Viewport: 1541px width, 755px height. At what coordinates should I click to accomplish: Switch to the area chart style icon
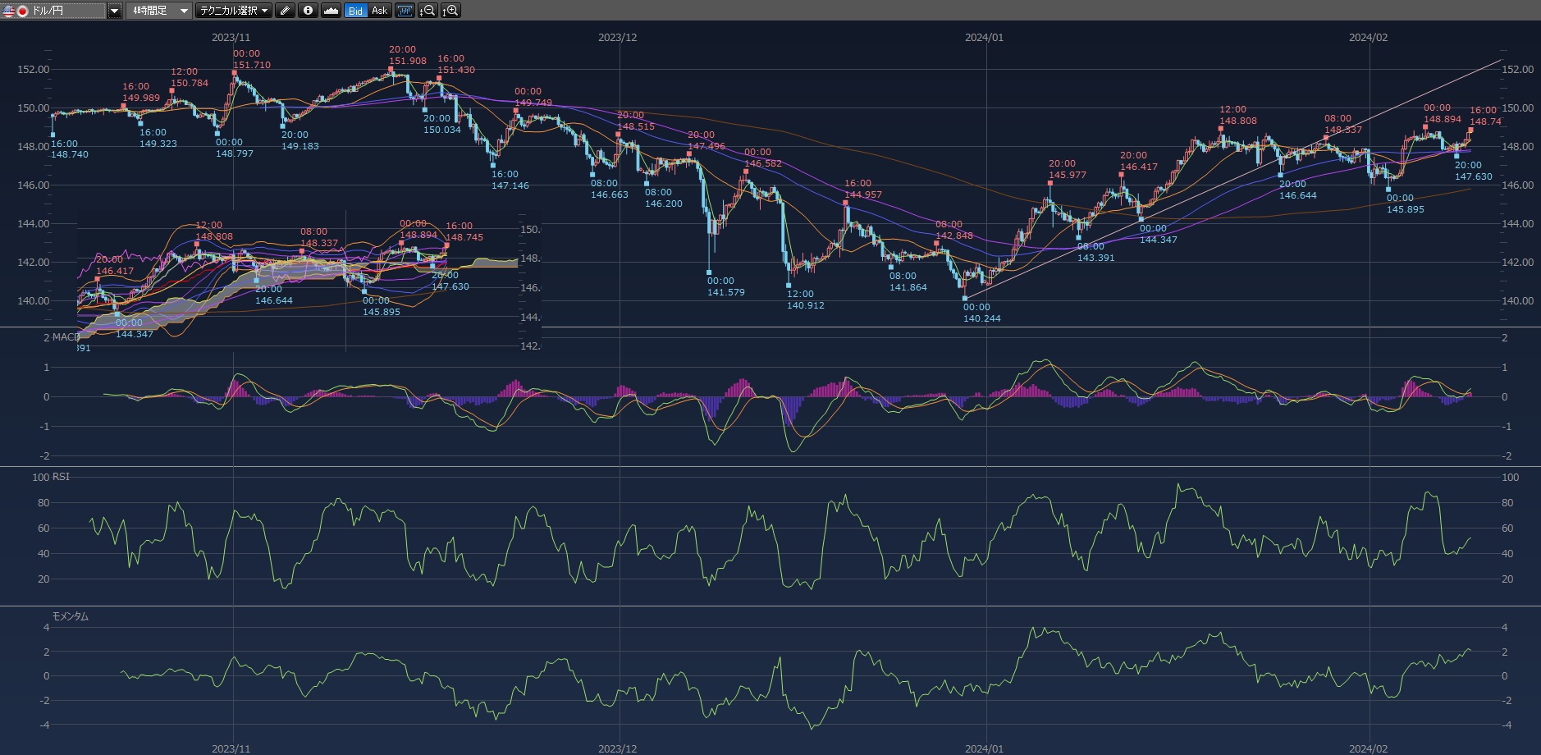coord(331,11)
